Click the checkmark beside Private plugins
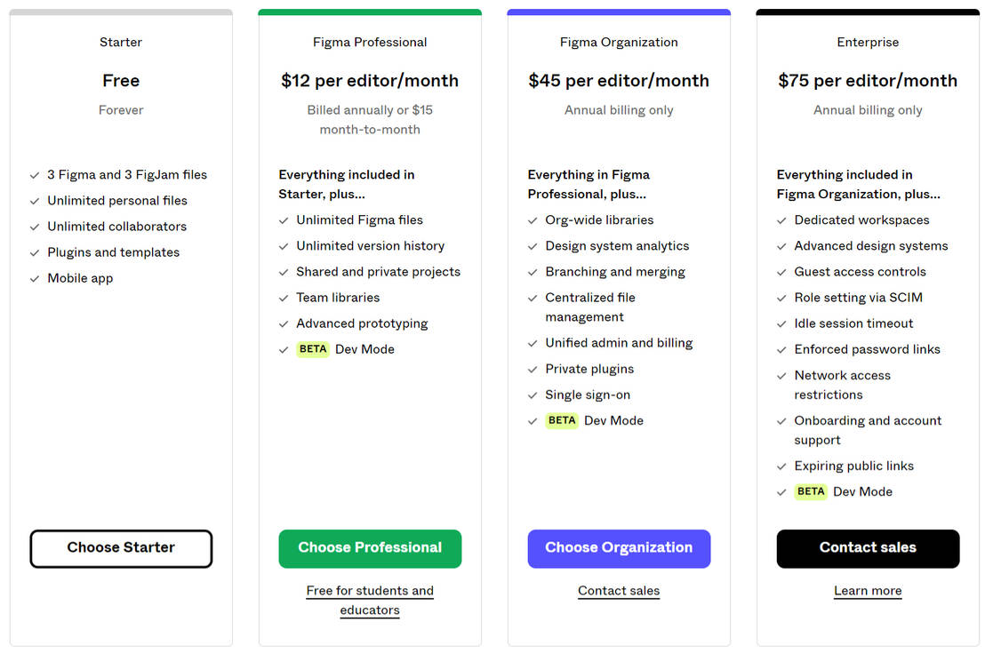 coord(533,369)
